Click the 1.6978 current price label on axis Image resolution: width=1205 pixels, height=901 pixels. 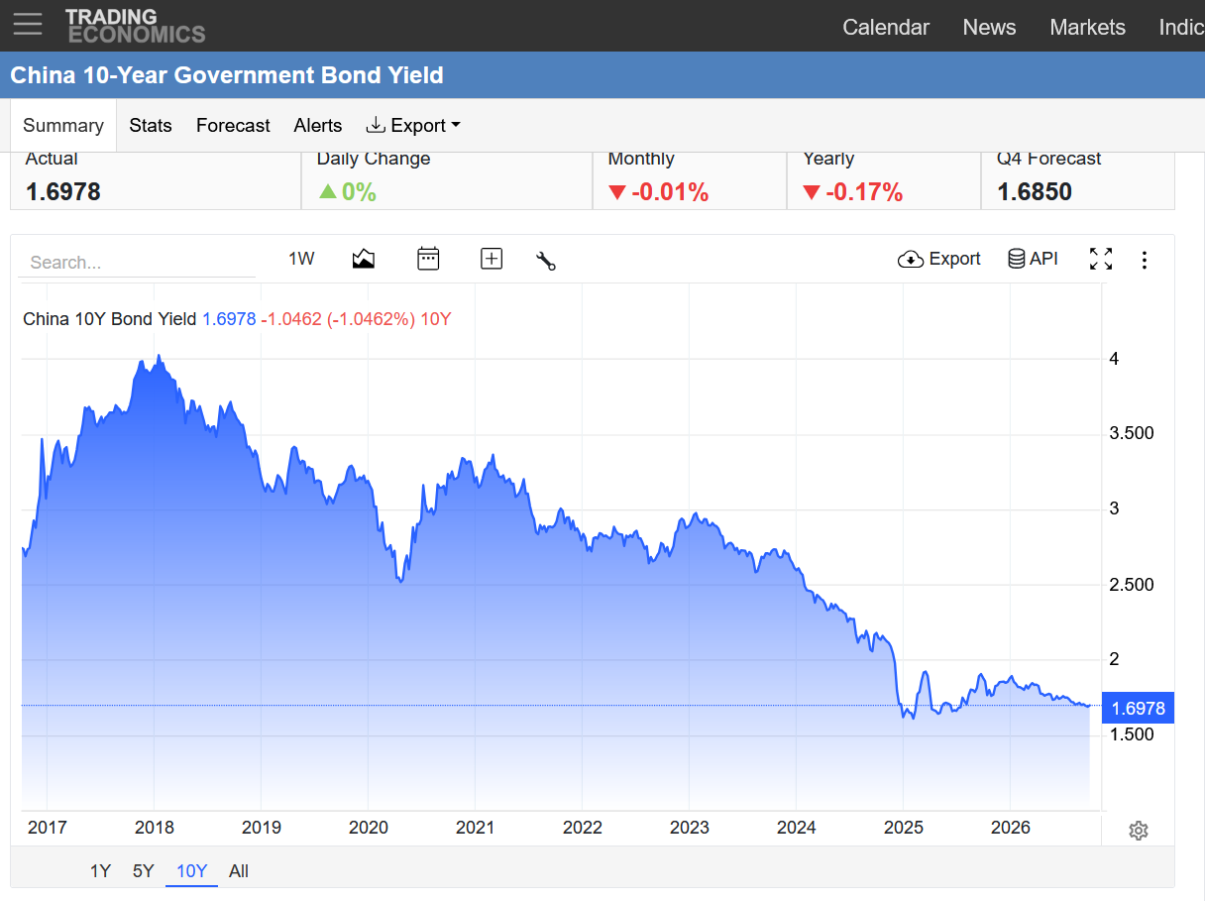point(1138,709)
